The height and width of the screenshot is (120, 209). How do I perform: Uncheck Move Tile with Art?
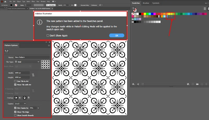15,85
